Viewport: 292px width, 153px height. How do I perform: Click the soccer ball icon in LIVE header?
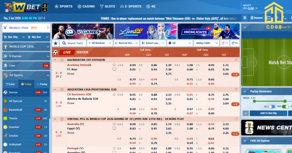click(55, 52)
